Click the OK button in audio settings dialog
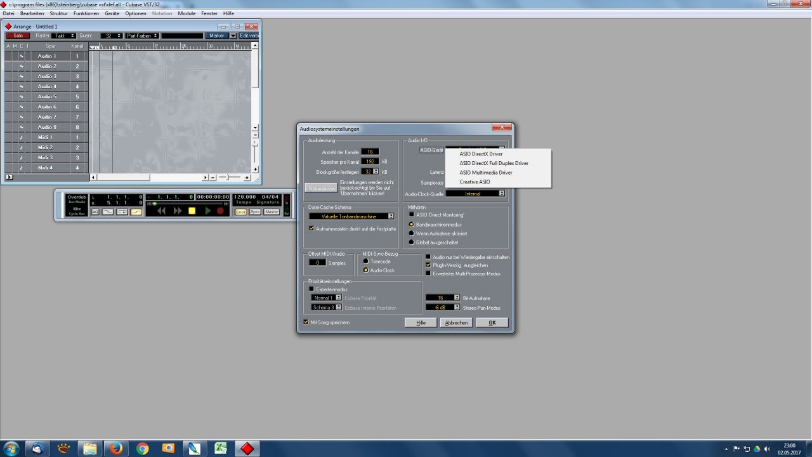The width and height of the screenshot is (812, 457). click(x=492, y=322)
